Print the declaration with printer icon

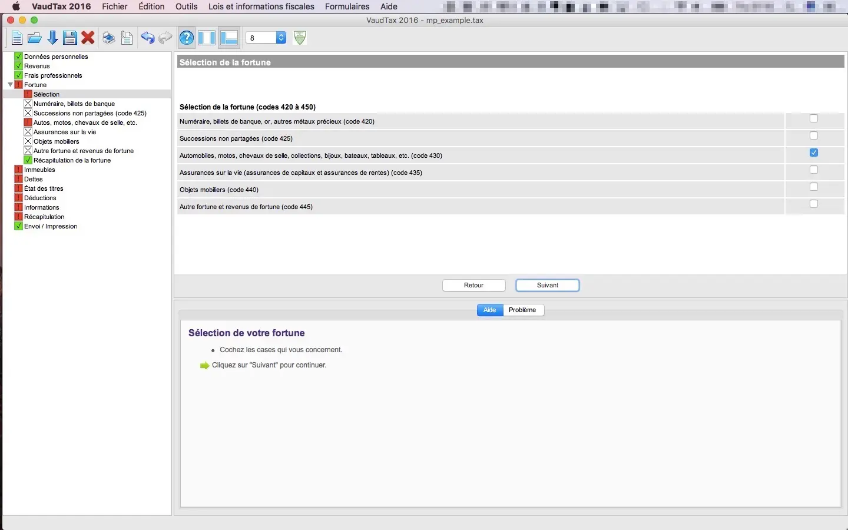tap(109, 38)
